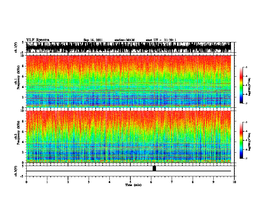
Task: Click the time axis tick label "2"
Action: point(68,182)
